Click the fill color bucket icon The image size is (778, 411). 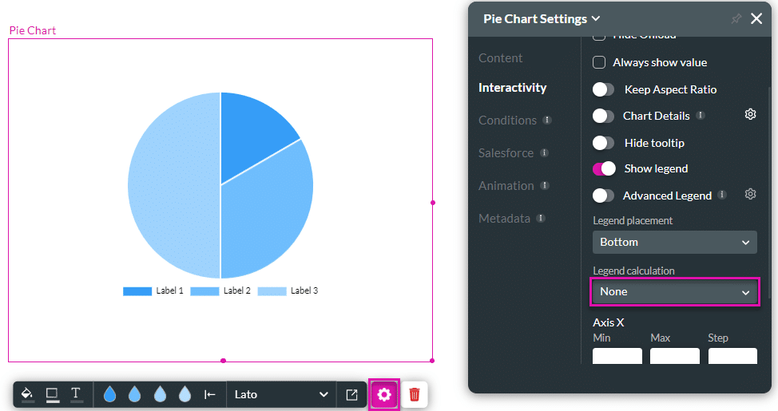[27, 393]
